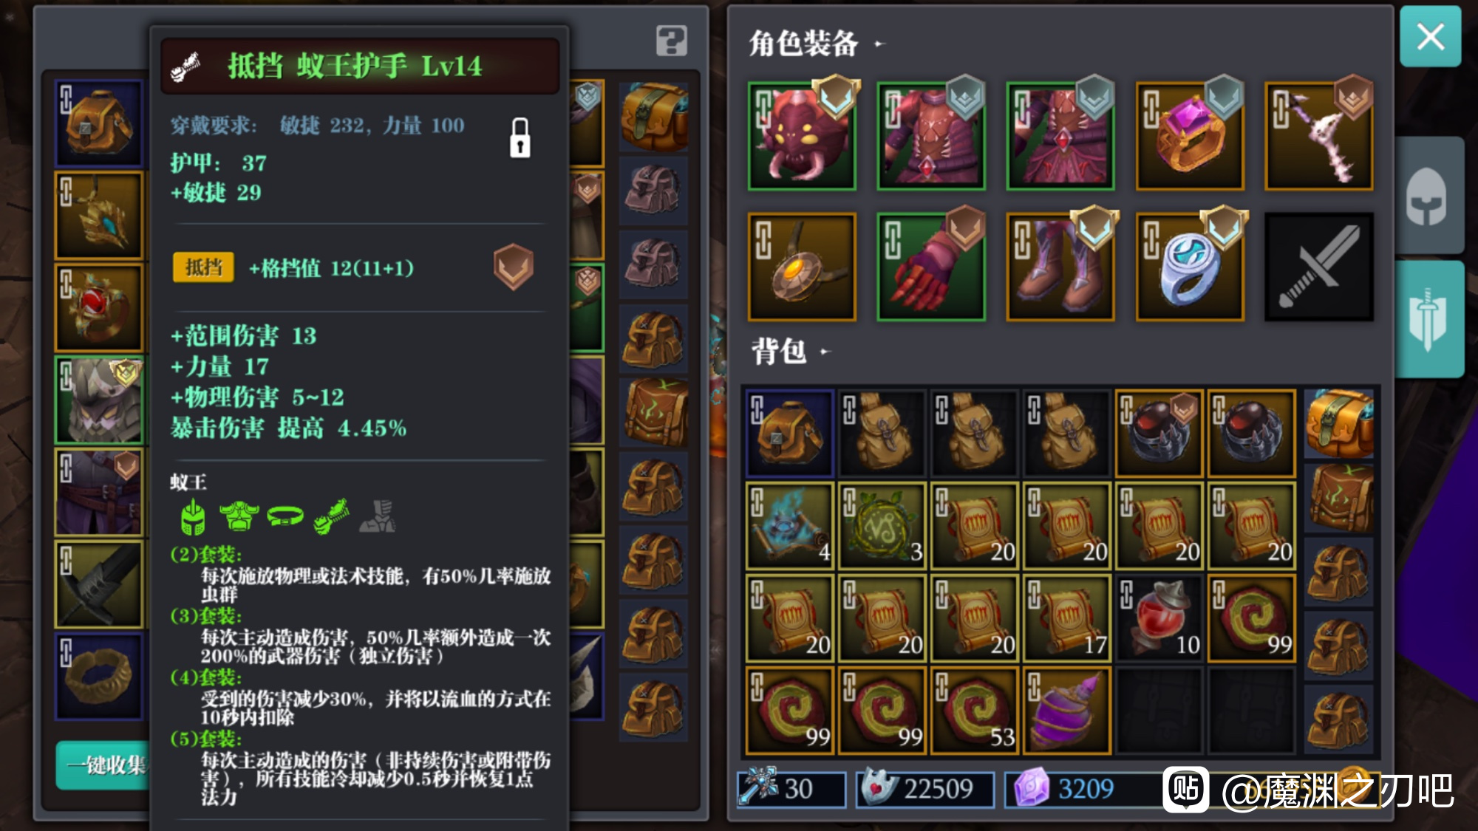Select the blue swirl silver ring
This screenshot has width=1478, height=831.
[x=1190, y=267]
